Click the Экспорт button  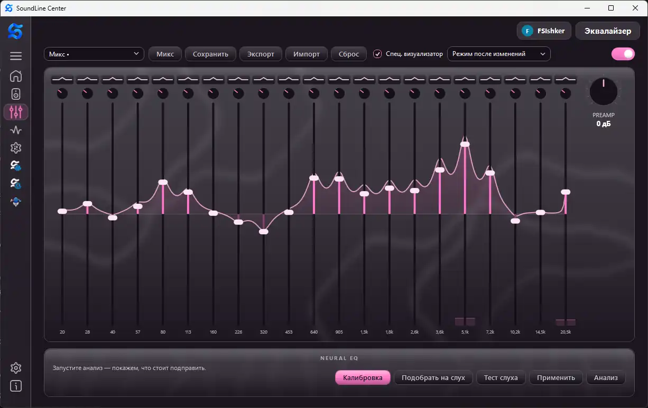[261, 54]
